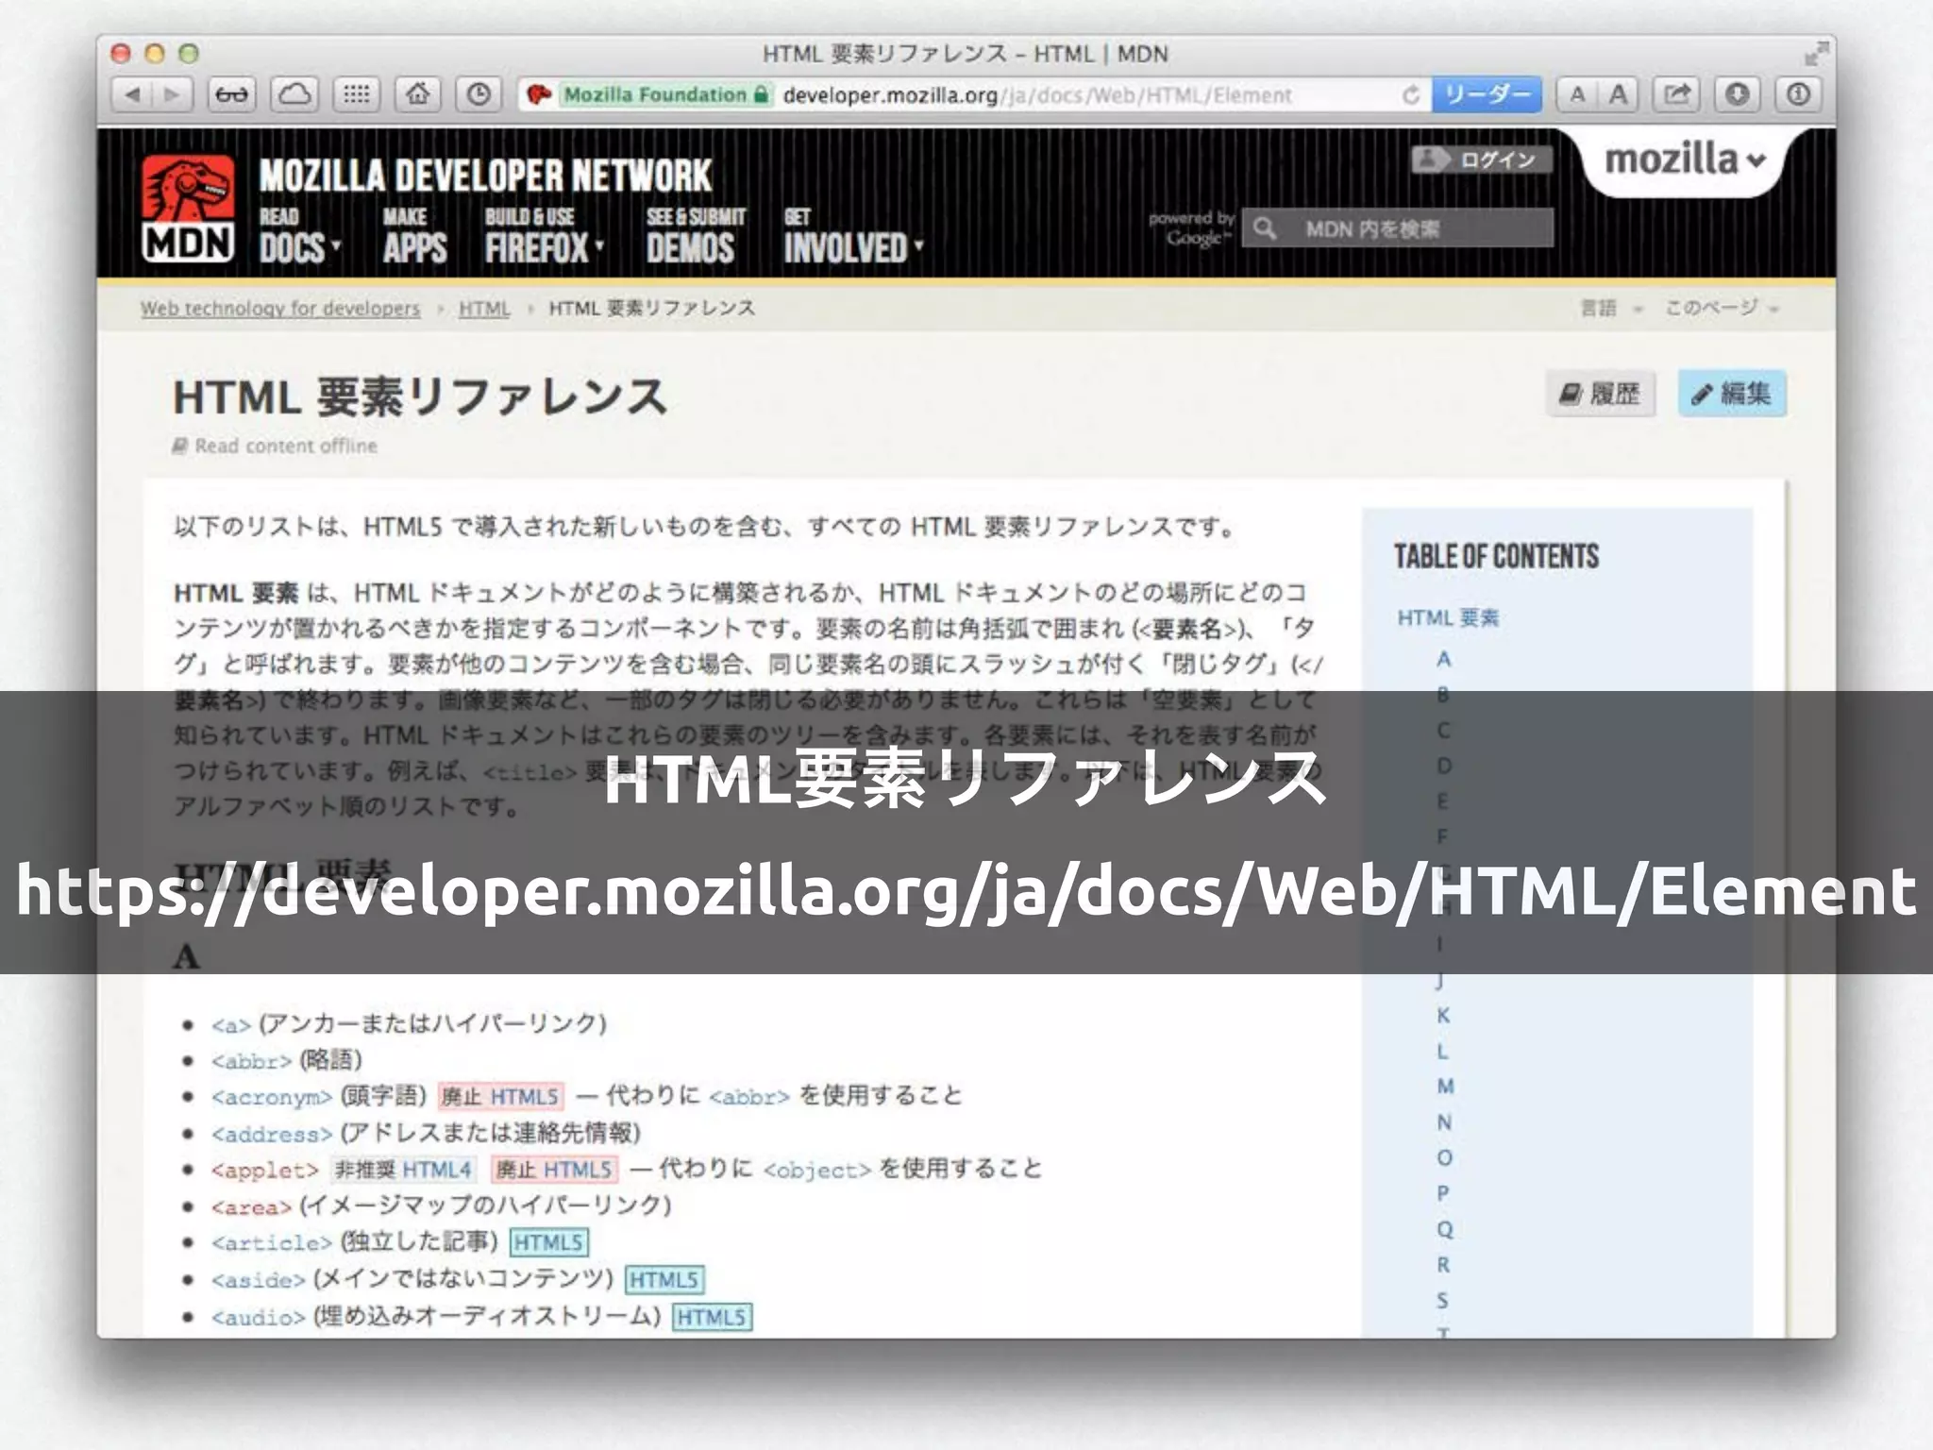Open the <address> element link
Image resolution: width=1933 pixels, height=1450 pixels.
click(272, 1134)
